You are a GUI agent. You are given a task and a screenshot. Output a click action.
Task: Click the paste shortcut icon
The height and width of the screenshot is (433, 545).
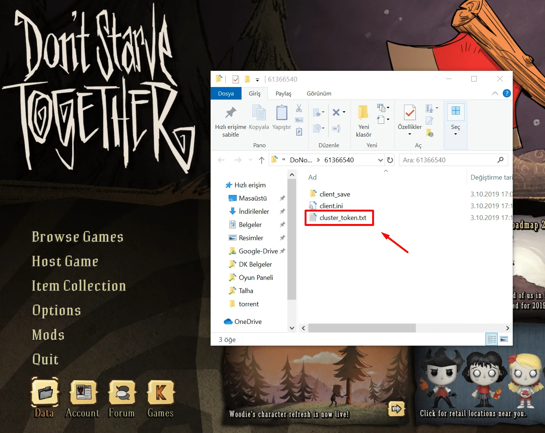coord(299,131)
